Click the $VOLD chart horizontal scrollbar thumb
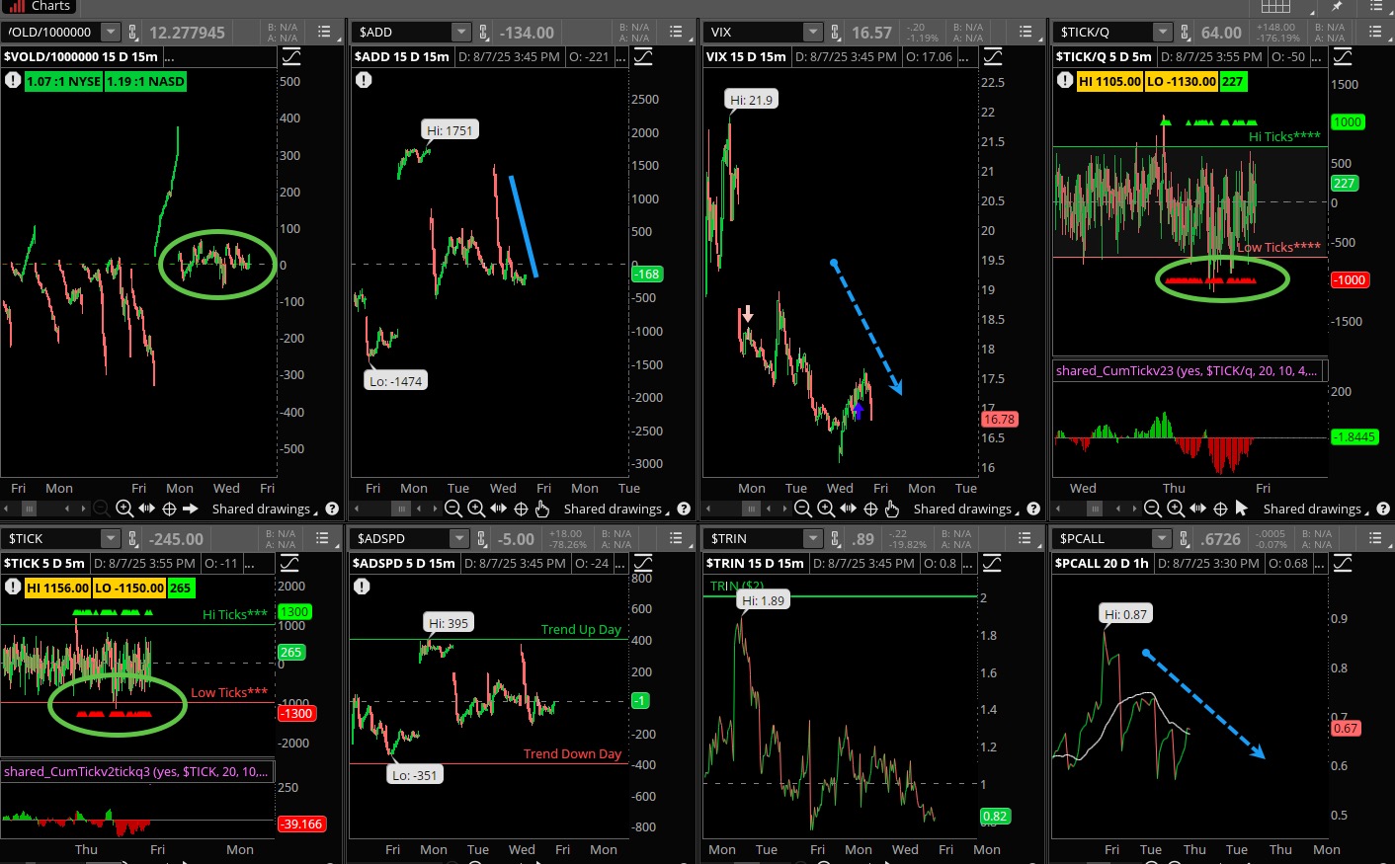The image size is (1395, 864). tap(30, 509)
